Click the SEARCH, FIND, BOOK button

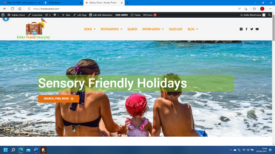(x=59, y=99)
